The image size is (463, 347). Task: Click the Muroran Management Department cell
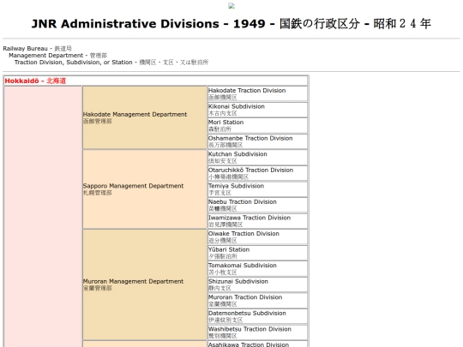tap(145, 284)
